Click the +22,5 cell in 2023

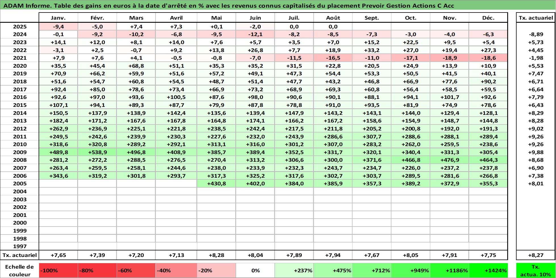[x=411, y=42]
